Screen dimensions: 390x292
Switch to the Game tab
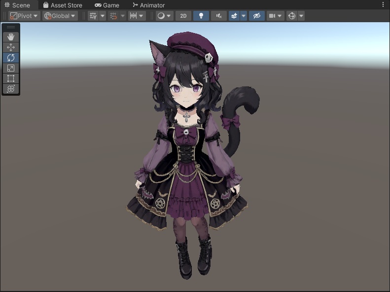coord(107,5)
